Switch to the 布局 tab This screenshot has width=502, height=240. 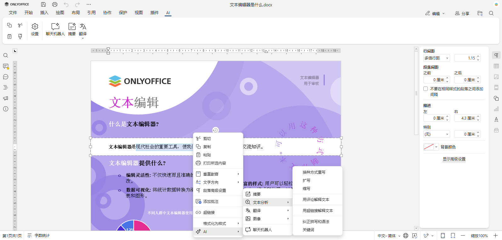pos(76,13)
